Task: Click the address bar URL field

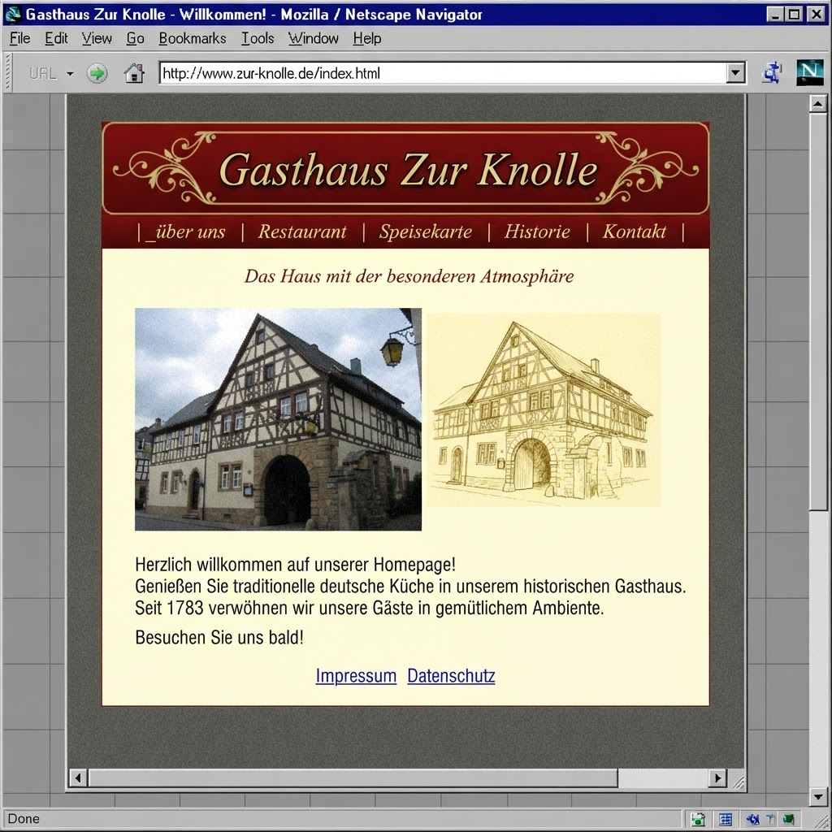Action: pos(443,73)
